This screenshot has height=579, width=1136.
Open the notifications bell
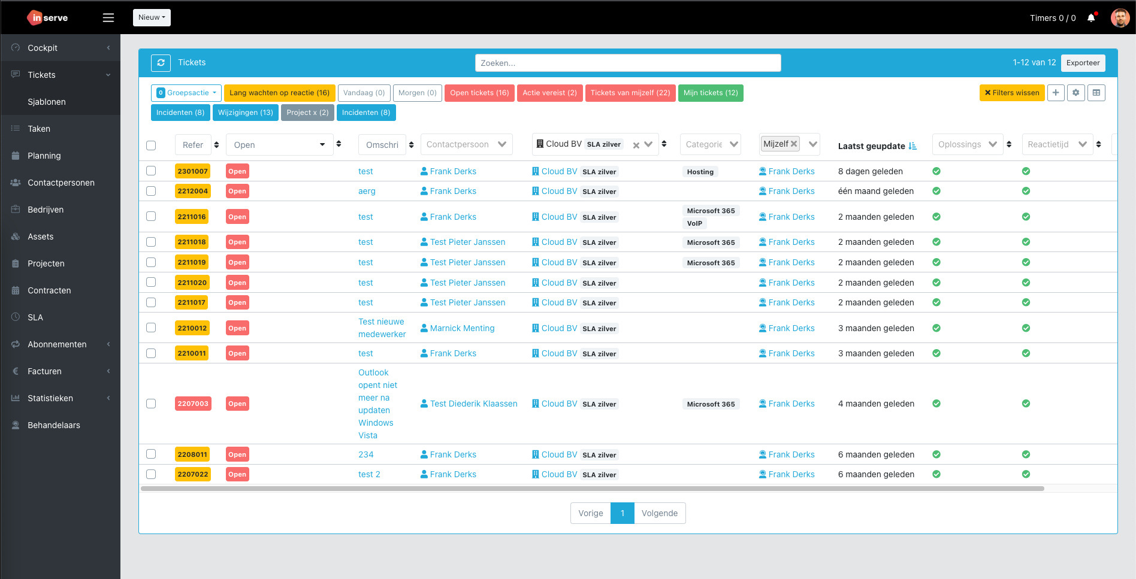point(1090,18)
